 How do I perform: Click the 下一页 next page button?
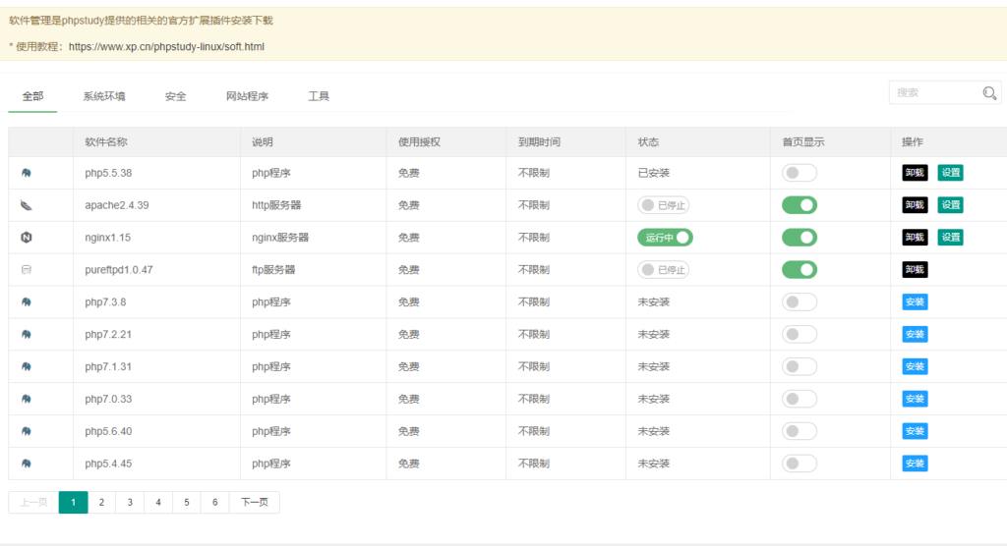(x=255, y=503)
